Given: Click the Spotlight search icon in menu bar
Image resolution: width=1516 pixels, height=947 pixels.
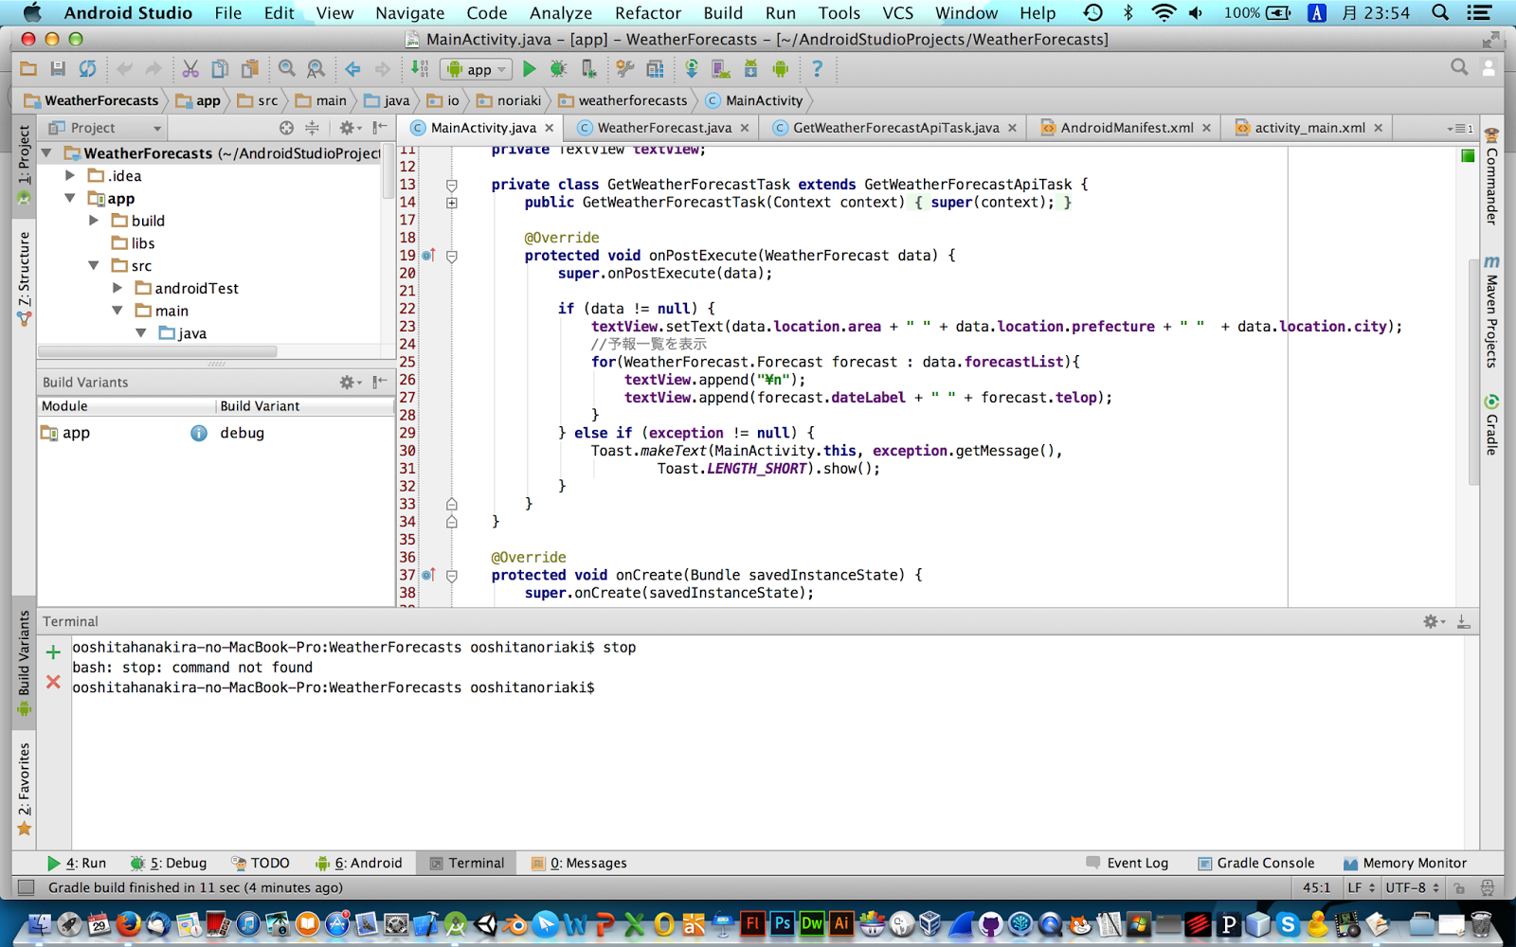Looking at the screenshot, I should [1440, 13].
